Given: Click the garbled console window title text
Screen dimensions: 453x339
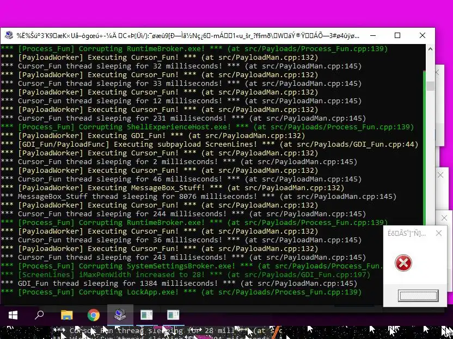Looking at the screenshot, I should (x=188, y=36).
